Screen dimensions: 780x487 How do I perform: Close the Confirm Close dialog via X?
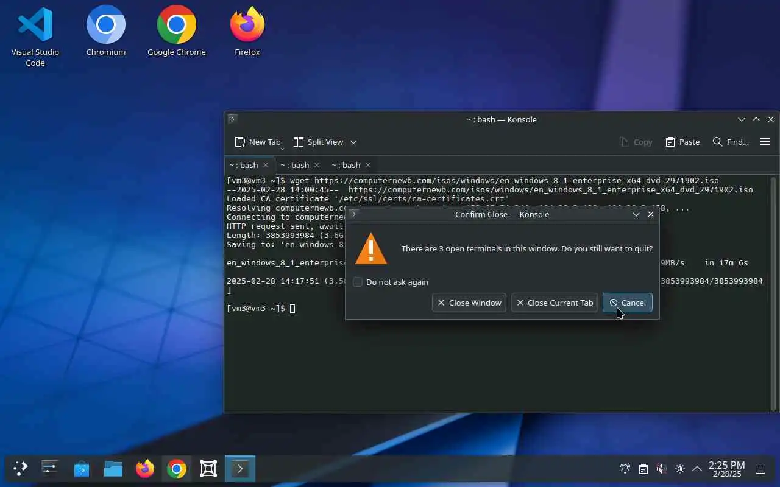(x=651, y=214)
